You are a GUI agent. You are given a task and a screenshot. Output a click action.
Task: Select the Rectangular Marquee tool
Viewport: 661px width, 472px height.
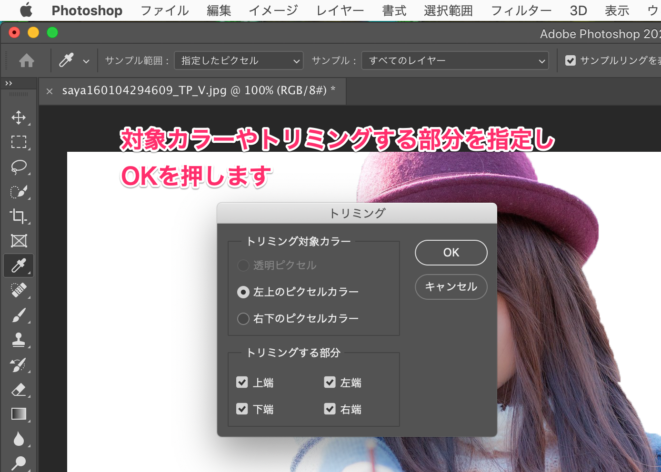[19, 142]
